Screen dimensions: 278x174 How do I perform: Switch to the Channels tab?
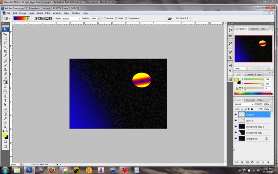[x=250, y=100]
